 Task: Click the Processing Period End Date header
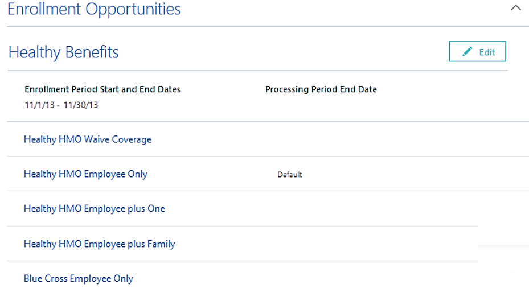click(321, 89)
